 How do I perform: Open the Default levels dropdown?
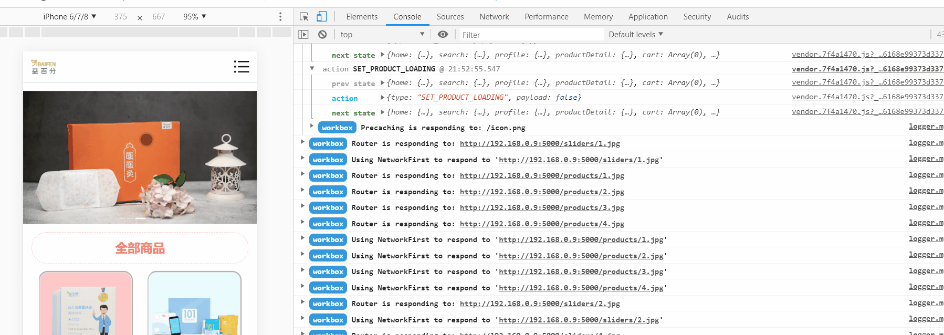[x=636, y=35]
